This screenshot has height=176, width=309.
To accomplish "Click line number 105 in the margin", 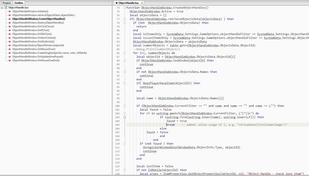I will pos(117,125).
